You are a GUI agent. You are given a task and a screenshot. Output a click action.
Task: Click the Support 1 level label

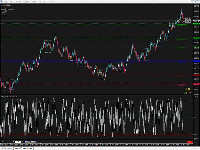(x=181, y=76)
